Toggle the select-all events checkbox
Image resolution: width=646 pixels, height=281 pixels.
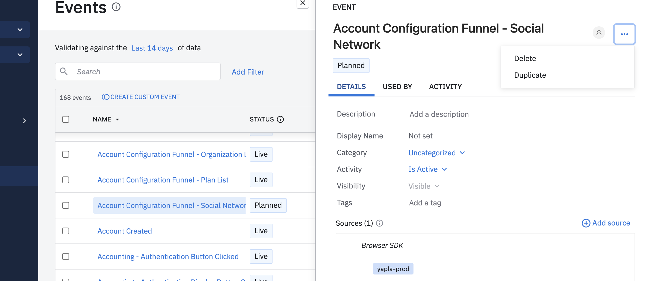click(66, 119)
